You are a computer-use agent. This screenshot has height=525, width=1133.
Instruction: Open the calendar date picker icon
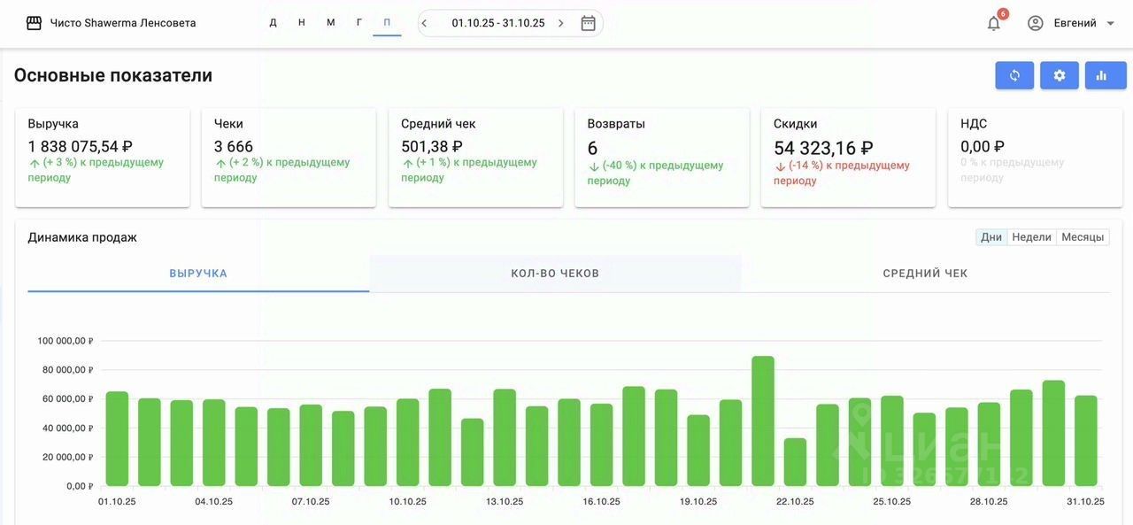coord(588,23)
